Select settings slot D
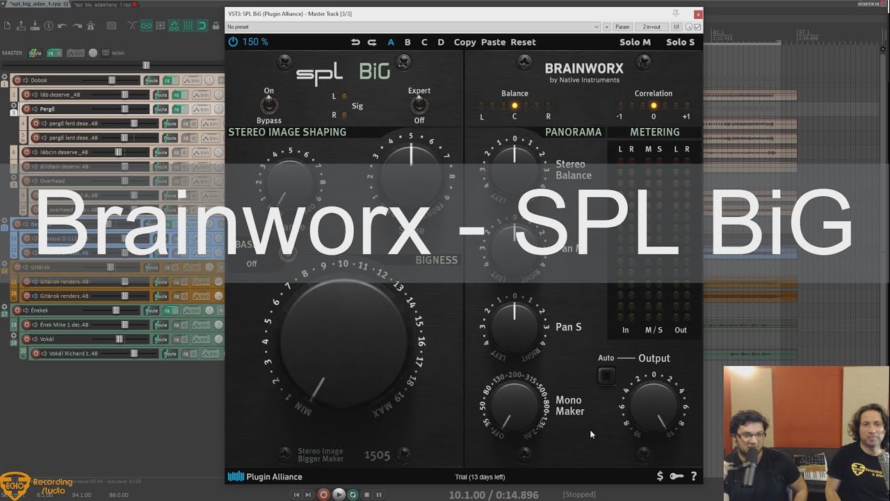This screenshot has width=890, height=501. [x=441, y=42]
